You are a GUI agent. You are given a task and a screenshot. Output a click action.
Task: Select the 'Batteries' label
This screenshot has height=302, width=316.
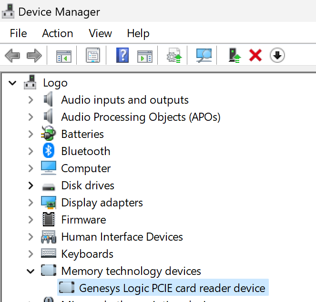82,134
